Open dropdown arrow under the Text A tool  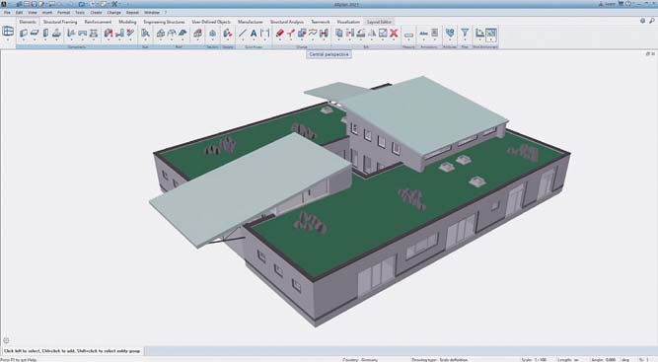tap(254, 40)
